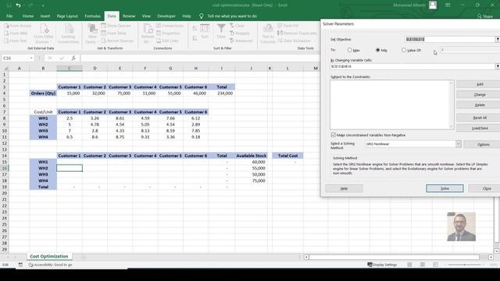Click Refresh All button

148,34
